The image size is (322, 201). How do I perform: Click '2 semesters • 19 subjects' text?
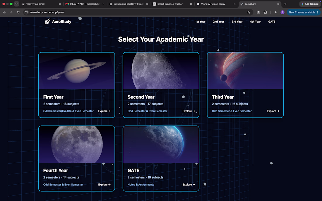pos(145,177)
